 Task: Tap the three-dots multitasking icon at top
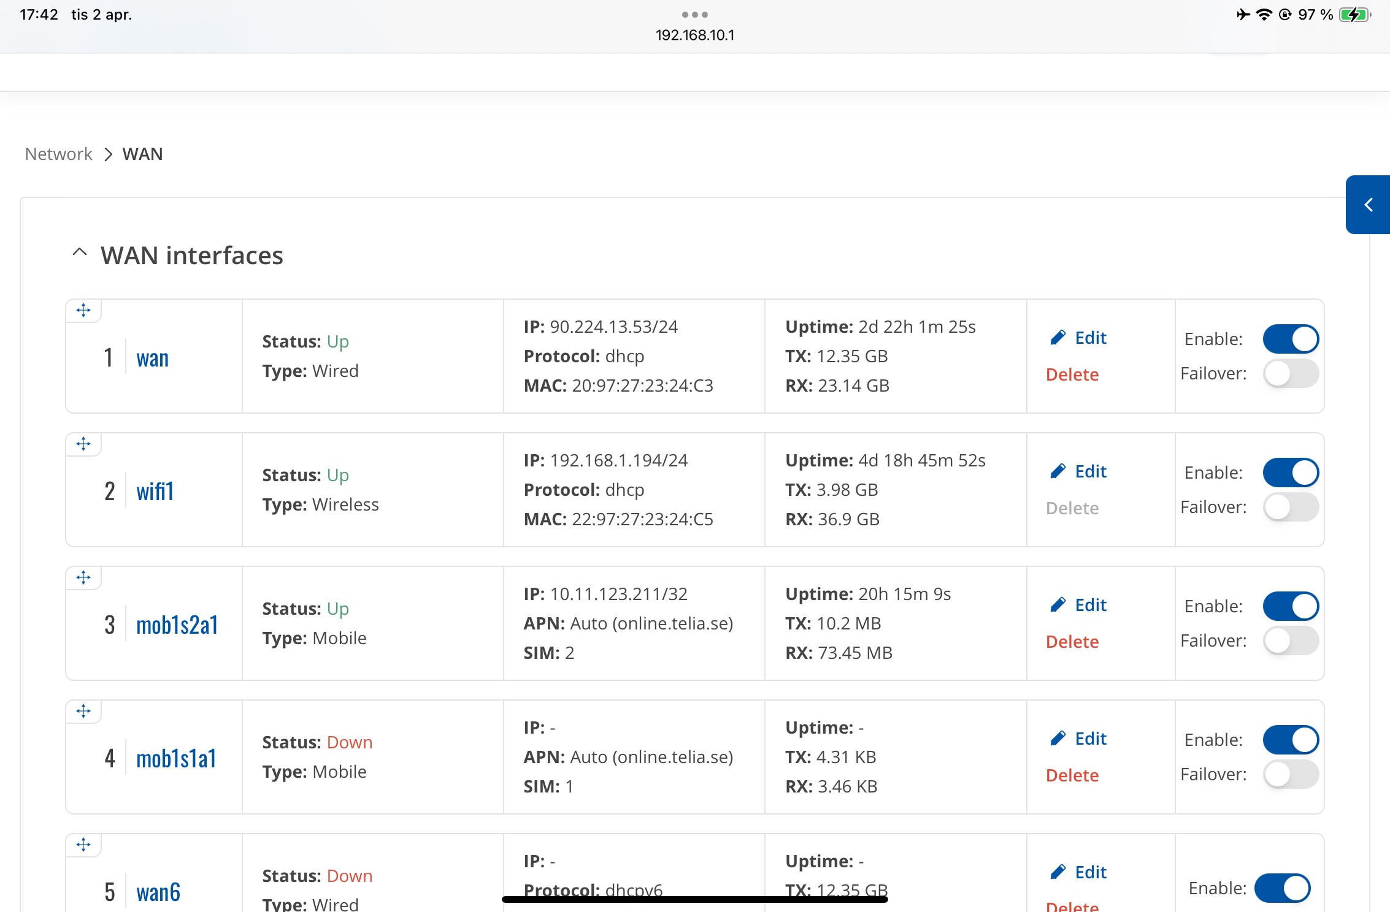coord(694,15)
